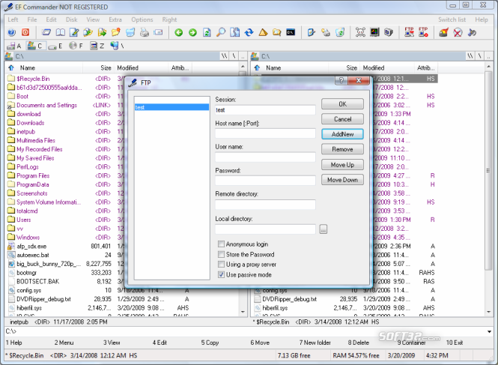
Task: Open the command line history dropdown arrow
Action: click(x=489, y=331)
